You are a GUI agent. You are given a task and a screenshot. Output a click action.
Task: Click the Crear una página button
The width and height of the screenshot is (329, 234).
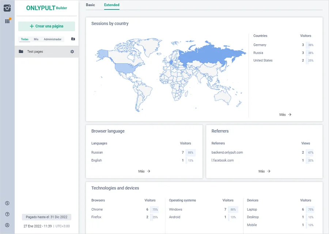pos(46,26)
